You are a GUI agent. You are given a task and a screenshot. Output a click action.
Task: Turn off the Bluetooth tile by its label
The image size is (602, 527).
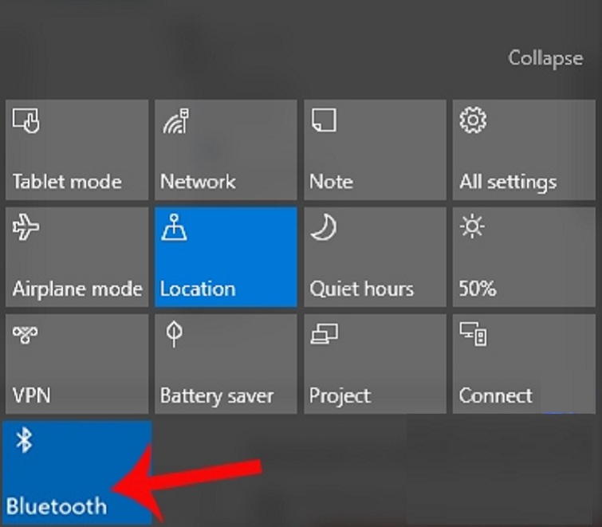(57, 505)
